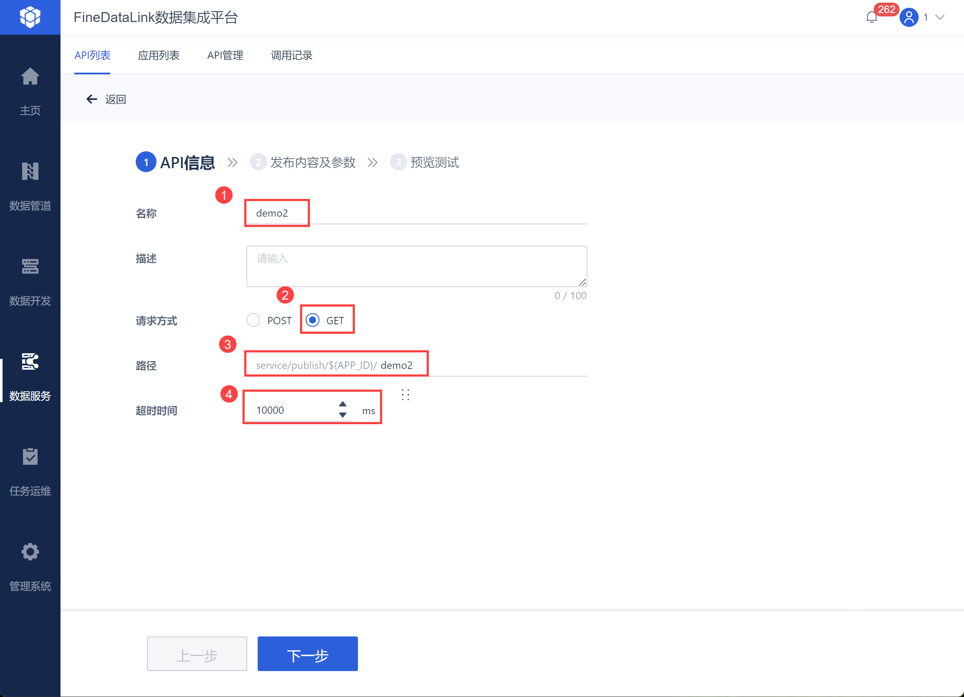Click the 下一步 next button
The image size is (964, 697).
tap(307, 654)
